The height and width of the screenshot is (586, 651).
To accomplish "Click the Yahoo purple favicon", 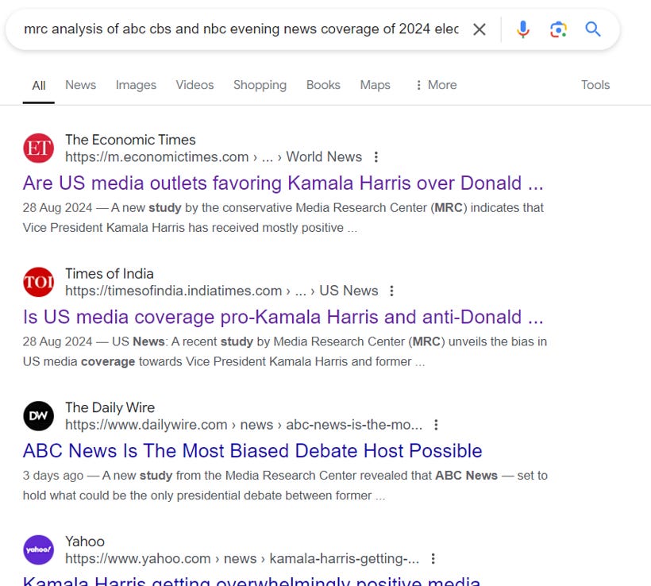I will click(38, 549).
